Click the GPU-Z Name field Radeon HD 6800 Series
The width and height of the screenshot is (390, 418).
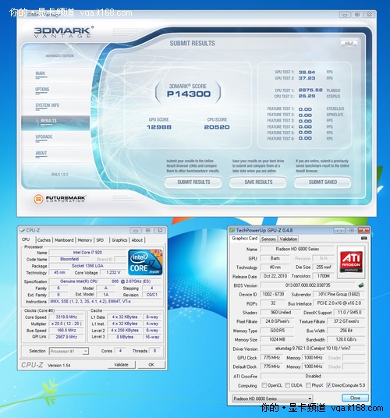coord(297,249)
